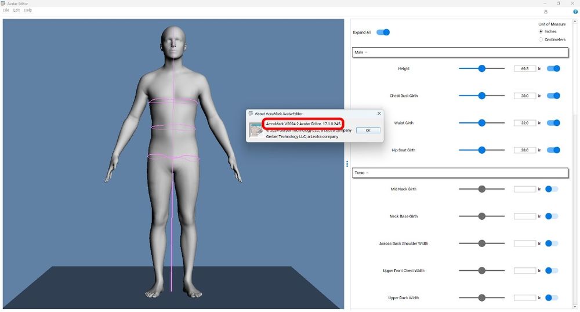Close the Avatar Editor window
580x312 pixels.
(572, 3)
